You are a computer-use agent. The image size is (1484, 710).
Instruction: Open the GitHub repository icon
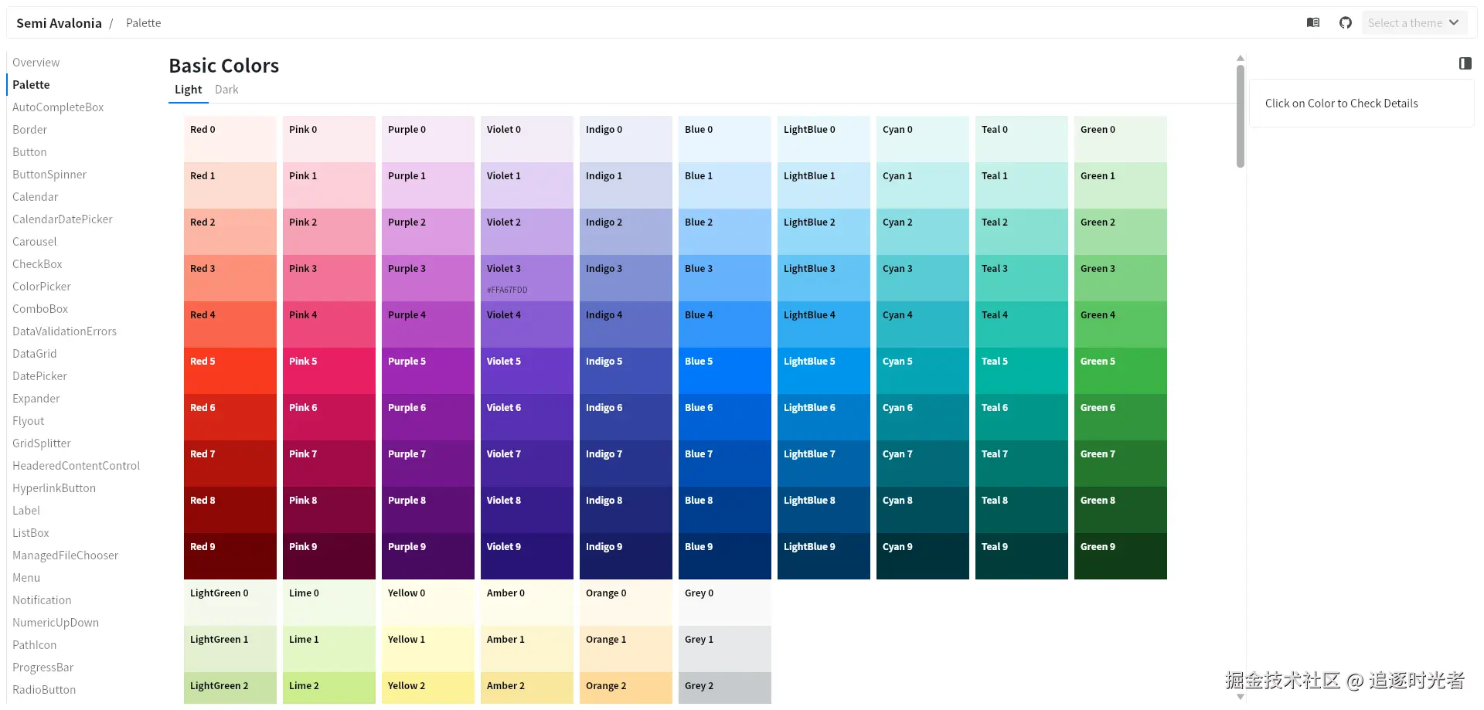1346,22
